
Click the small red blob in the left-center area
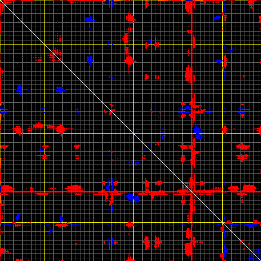[77, 146]
